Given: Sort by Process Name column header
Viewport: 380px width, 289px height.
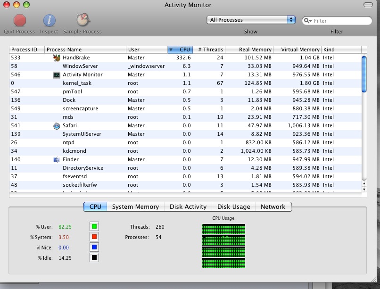Looking at the screenshot, I should coord(85,50).
